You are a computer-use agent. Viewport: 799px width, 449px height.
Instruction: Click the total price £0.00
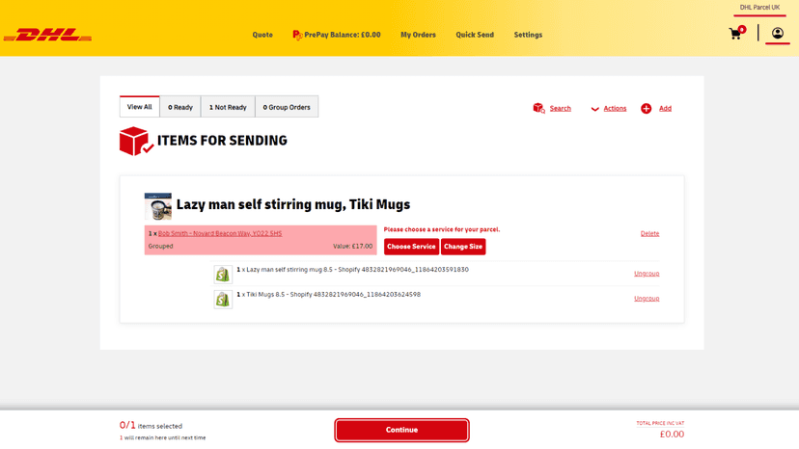pyautogui.click(x=672, y=435)
